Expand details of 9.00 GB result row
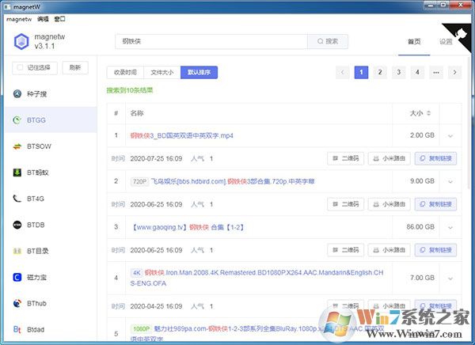 [450, 181]
